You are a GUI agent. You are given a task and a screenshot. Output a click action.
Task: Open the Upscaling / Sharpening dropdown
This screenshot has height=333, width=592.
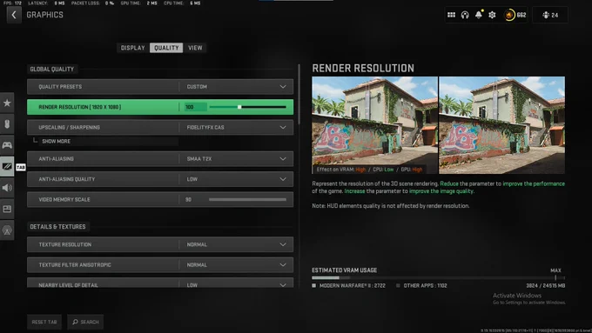click(x=160, y=128)
